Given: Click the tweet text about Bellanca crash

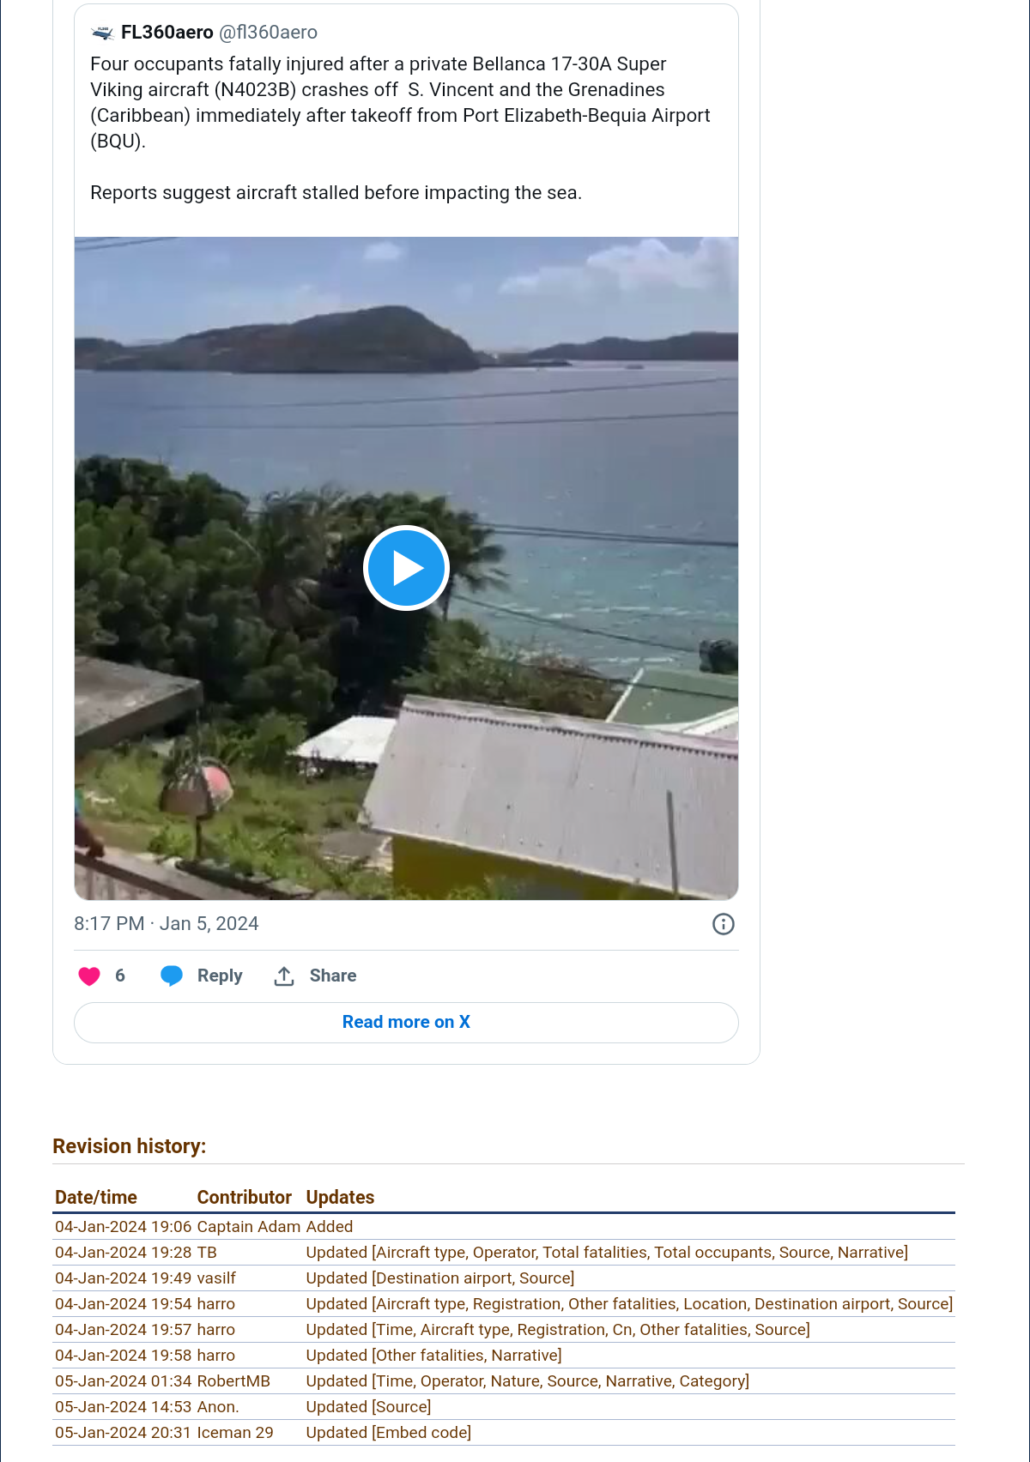Looking at the screenshot, I should 400,128.
